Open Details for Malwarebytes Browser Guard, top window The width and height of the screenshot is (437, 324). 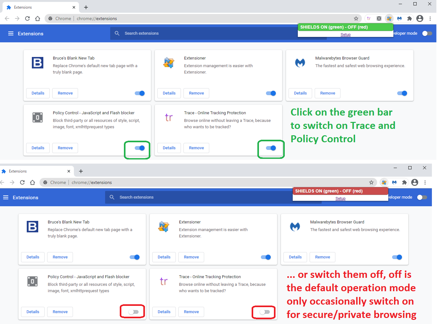click(x=300, y=93)
